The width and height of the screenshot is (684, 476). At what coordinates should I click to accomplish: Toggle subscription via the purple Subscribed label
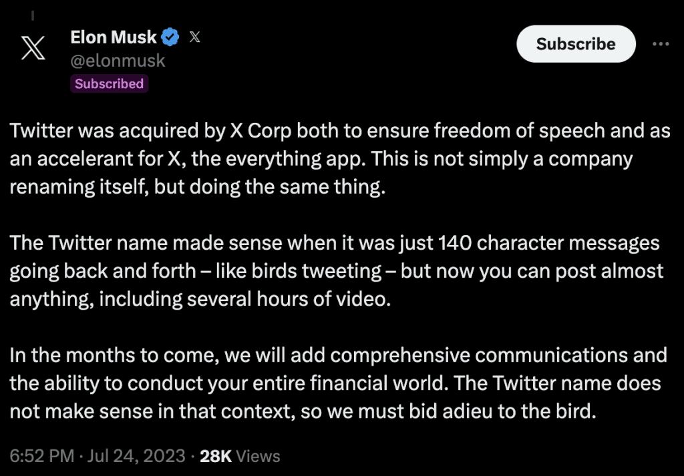point(109,84)
